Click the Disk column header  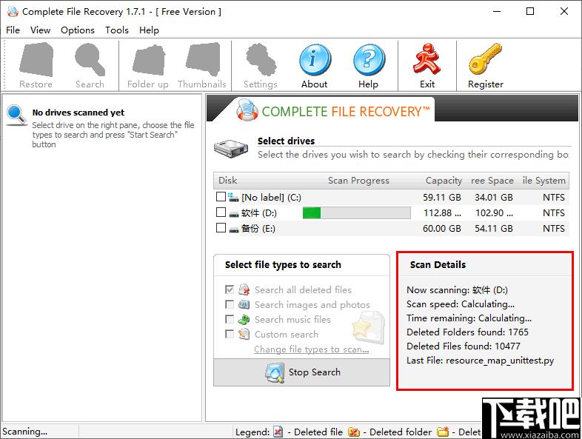(227, 181)
